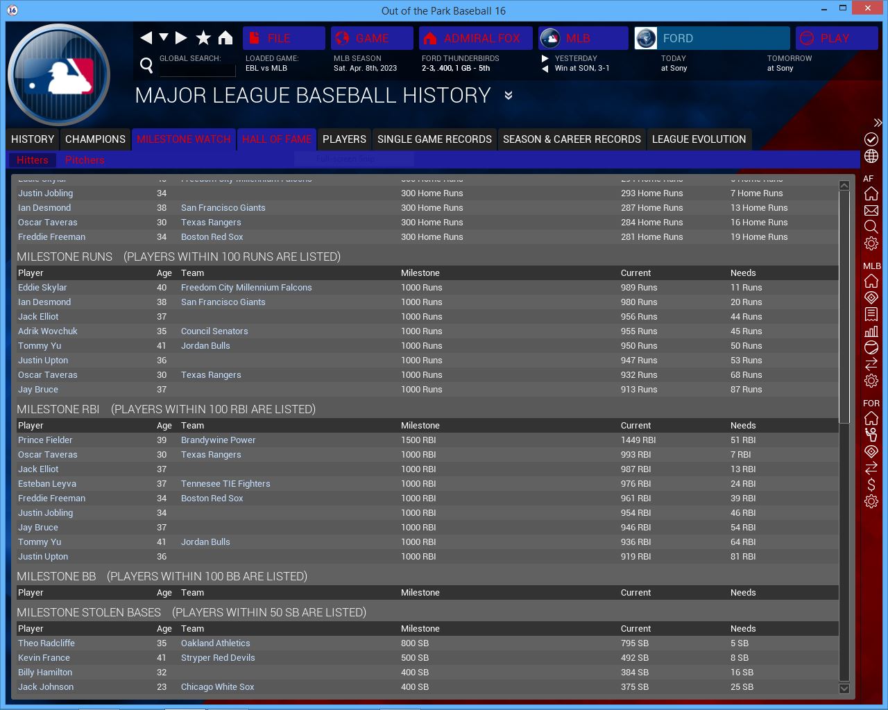
Task: Switch to the Champions tab
Action: (95, 139)
